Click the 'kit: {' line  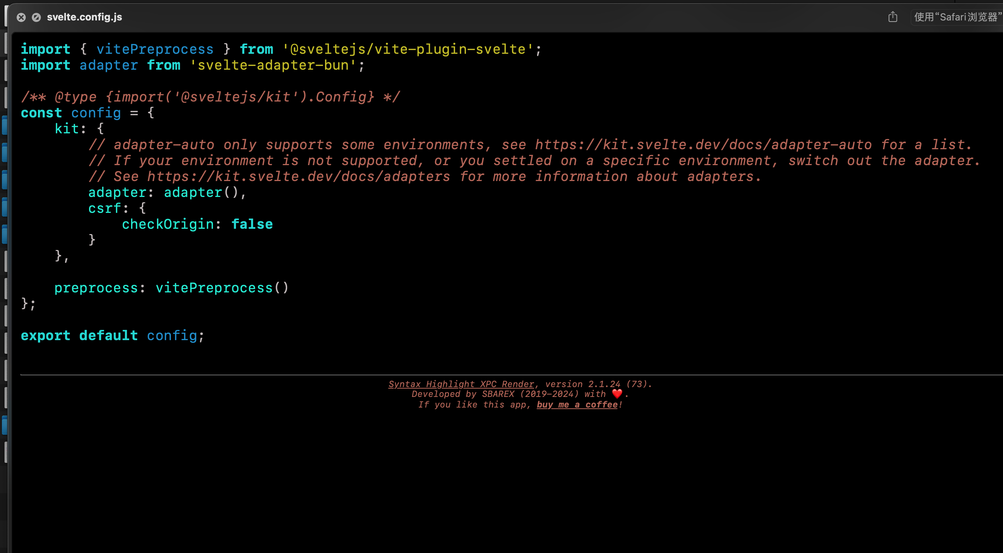79,129
